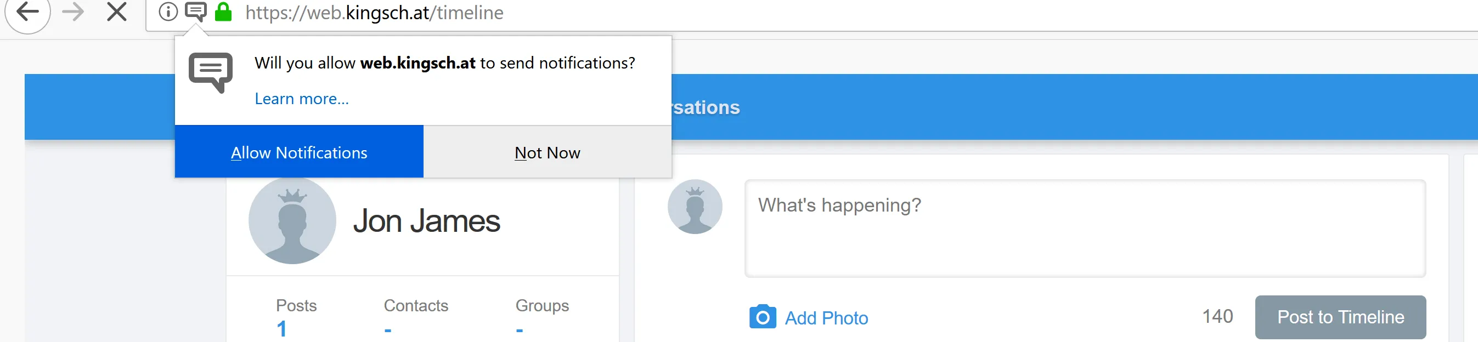Click the Not Now button
Screen dimensions: 1478x342
pyautogui.click(x=548, y=152)
